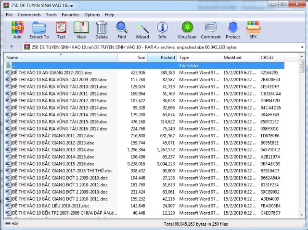
Task: Sort by Modified column header
Action: tap(240, 58)
